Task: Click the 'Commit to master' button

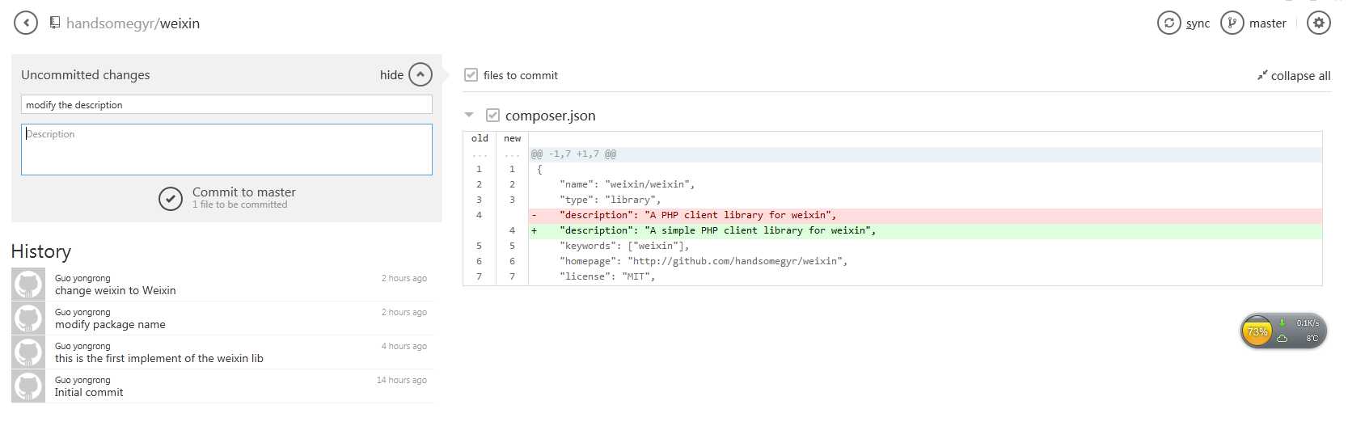Action: [x=243, y=192]
